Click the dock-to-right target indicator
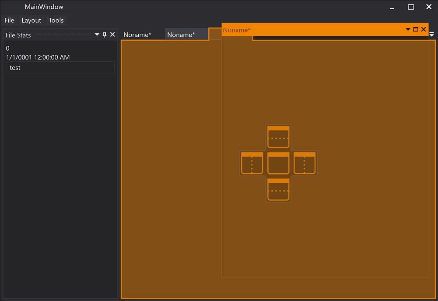 305,164
